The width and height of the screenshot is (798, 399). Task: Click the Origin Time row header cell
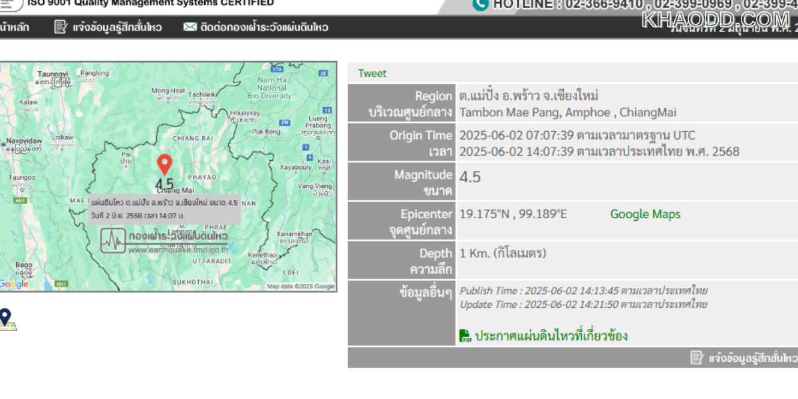point(401,143)
